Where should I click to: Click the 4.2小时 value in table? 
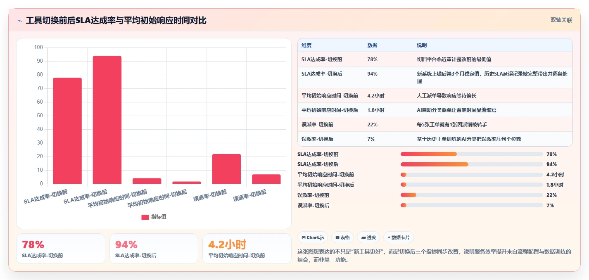376,95
